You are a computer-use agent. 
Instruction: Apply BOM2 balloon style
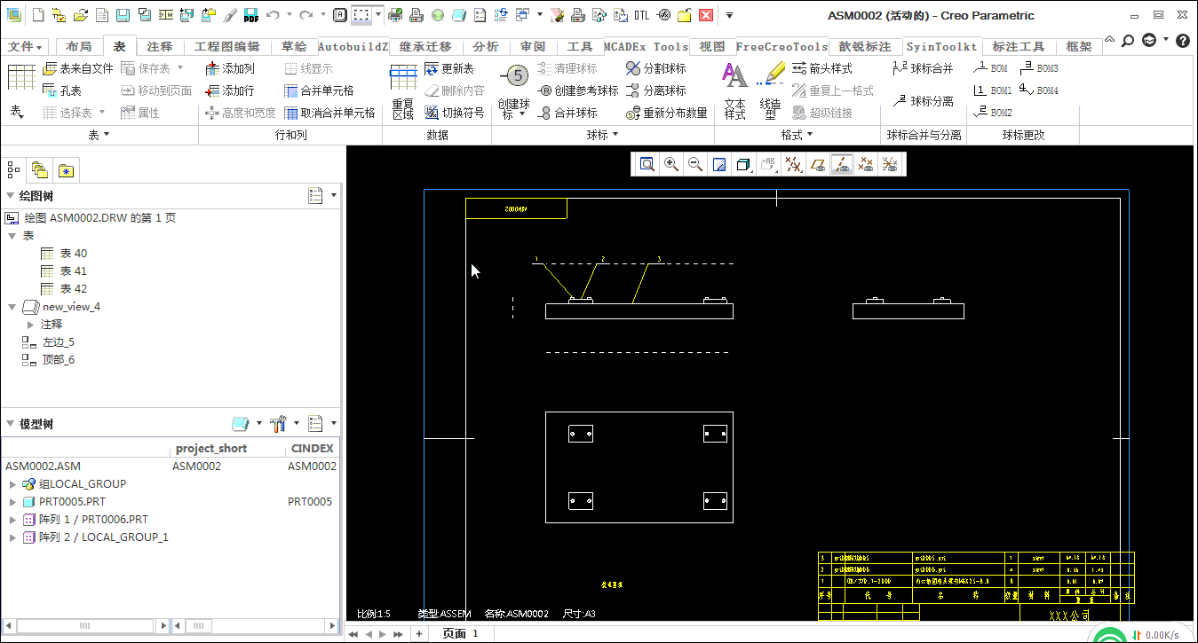[993, 113]
